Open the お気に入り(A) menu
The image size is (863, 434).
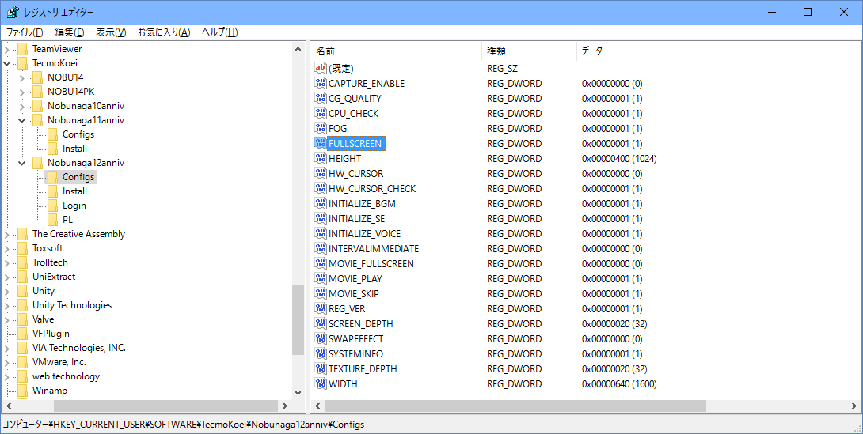pos(163,32)
